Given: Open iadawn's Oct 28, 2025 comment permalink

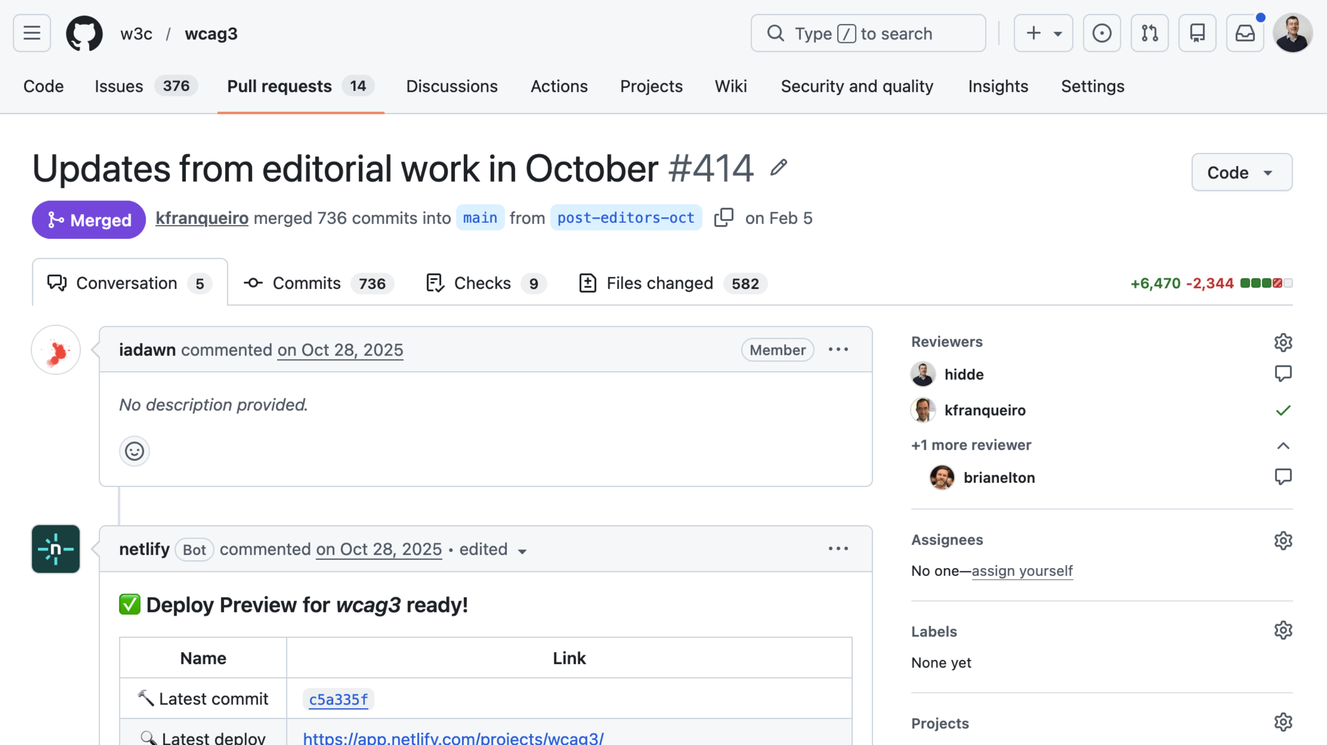Looking at the screenshot, I should [340, 350].
